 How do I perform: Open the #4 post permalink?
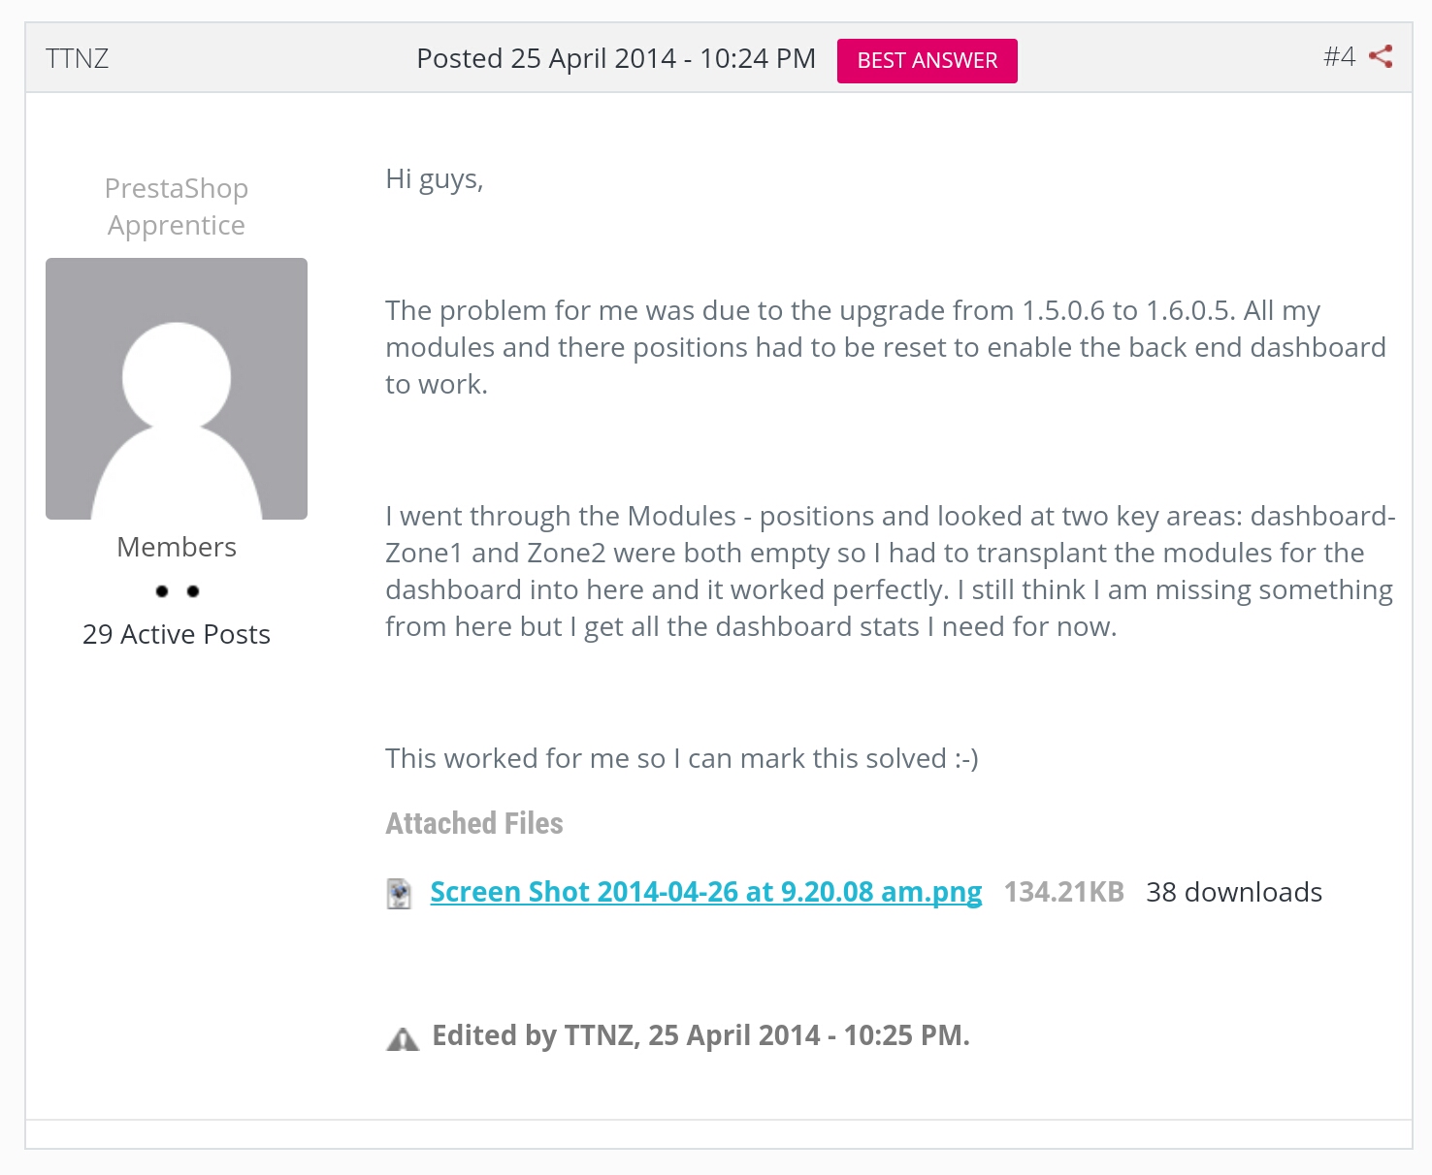[x=1339, y=56]
